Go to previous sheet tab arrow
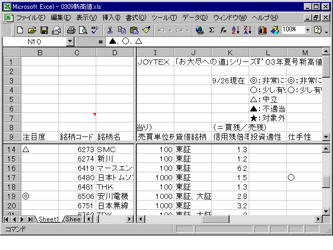Viewport: 333px width, 250px height. click(x=14, y=219)
